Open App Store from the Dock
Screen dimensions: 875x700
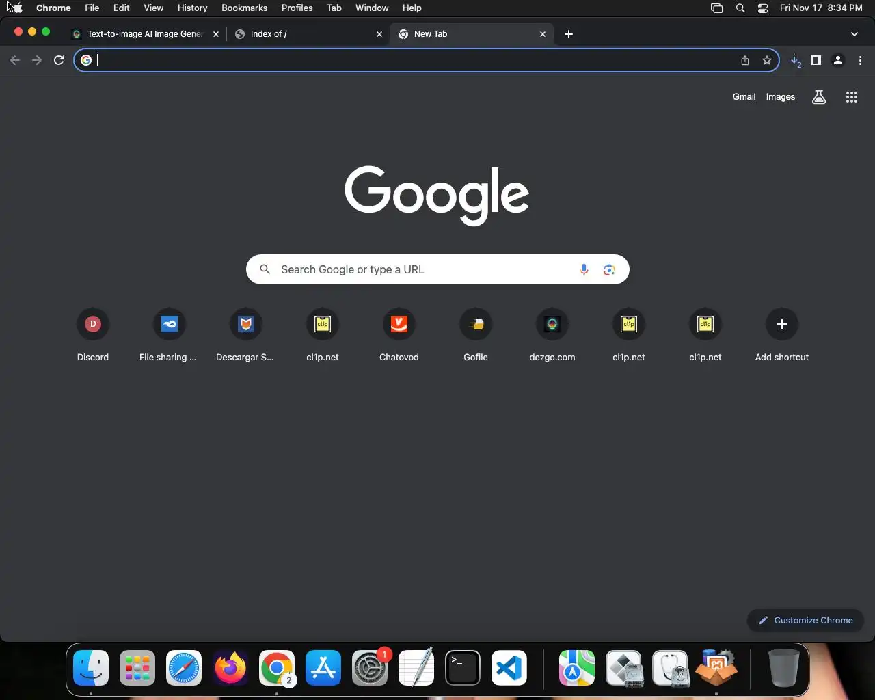(x=323, y=668)
